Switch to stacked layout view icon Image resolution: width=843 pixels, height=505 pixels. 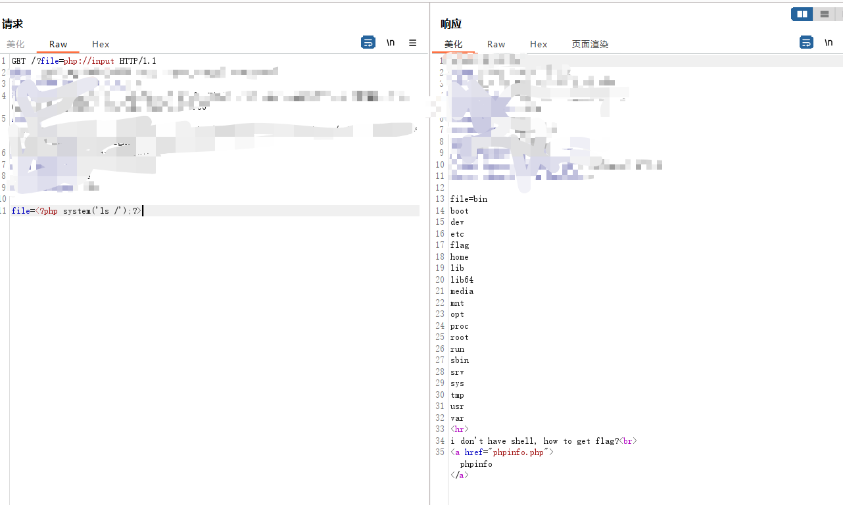click(824, 14)
